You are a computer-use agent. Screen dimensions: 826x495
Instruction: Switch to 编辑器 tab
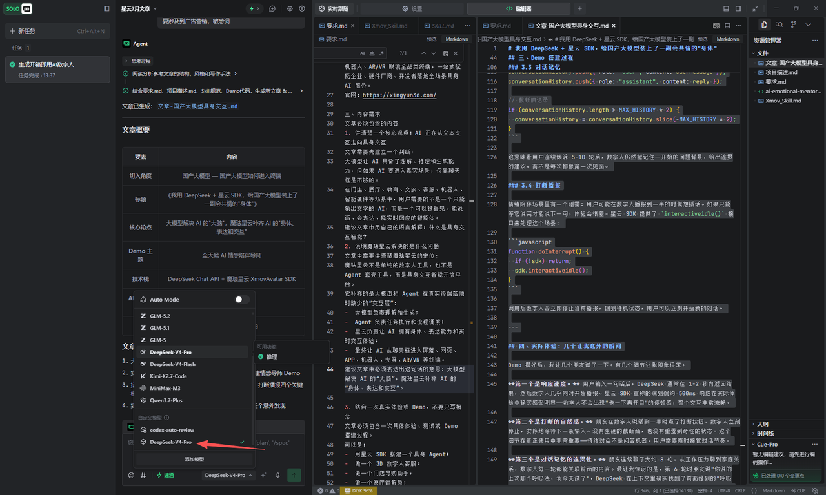pos(518,9)
